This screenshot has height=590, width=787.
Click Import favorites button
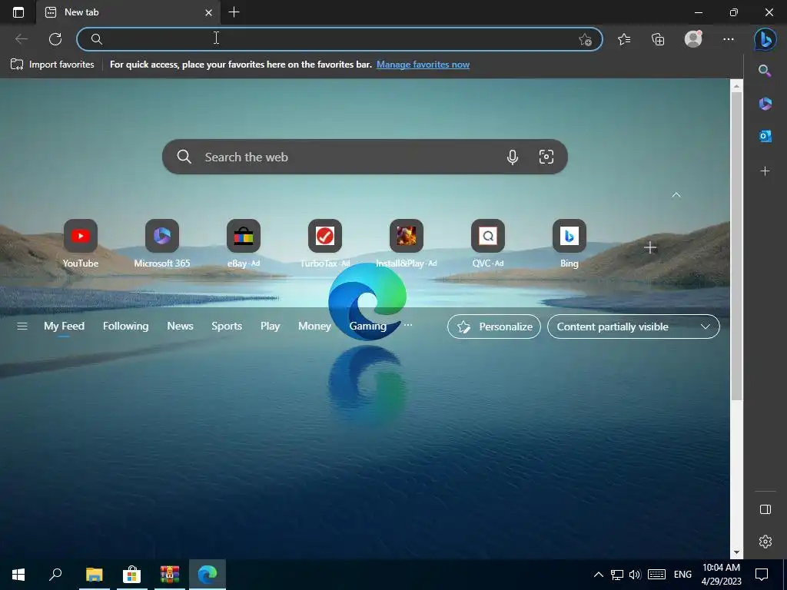click(x=52, y=65)
